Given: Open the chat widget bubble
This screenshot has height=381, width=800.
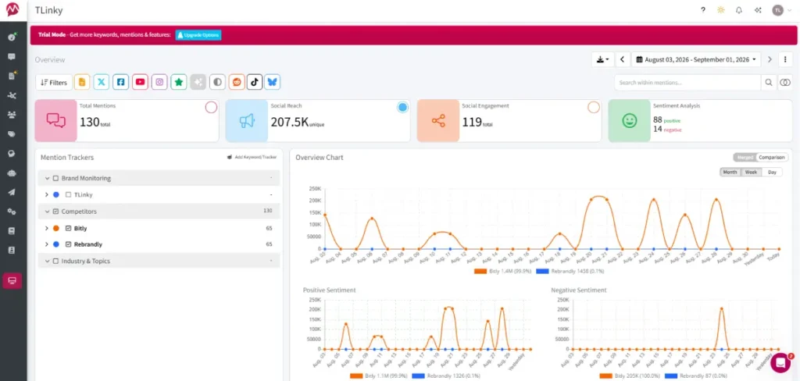Looking at the screenshot, I should click(x=780, y=362).
